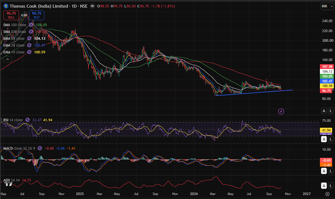Click the EMA 50 value 104.13 in legend
The image size is (335, 199).
(40, 38)
